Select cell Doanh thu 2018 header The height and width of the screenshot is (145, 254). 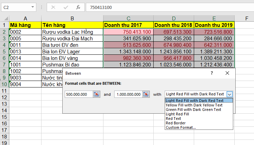click(173, 25)
